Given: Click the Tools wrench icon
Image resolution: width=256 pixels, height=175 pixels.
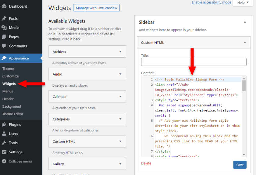Looking at the screenshot, I should pos(4,143).
